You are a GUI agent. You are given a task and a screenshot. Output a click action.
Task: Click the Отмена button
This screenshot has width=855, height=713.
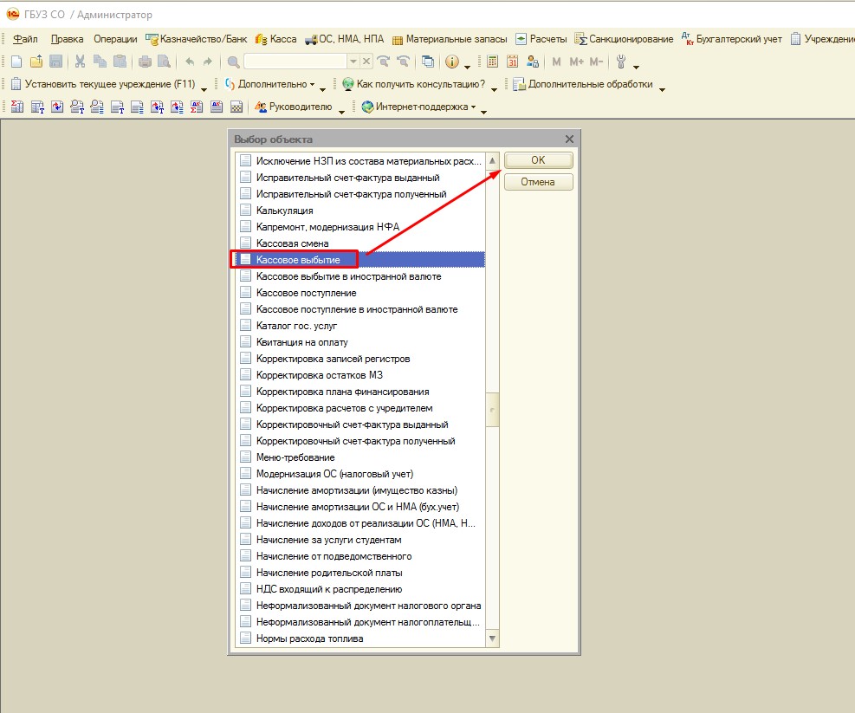[538, 182]
